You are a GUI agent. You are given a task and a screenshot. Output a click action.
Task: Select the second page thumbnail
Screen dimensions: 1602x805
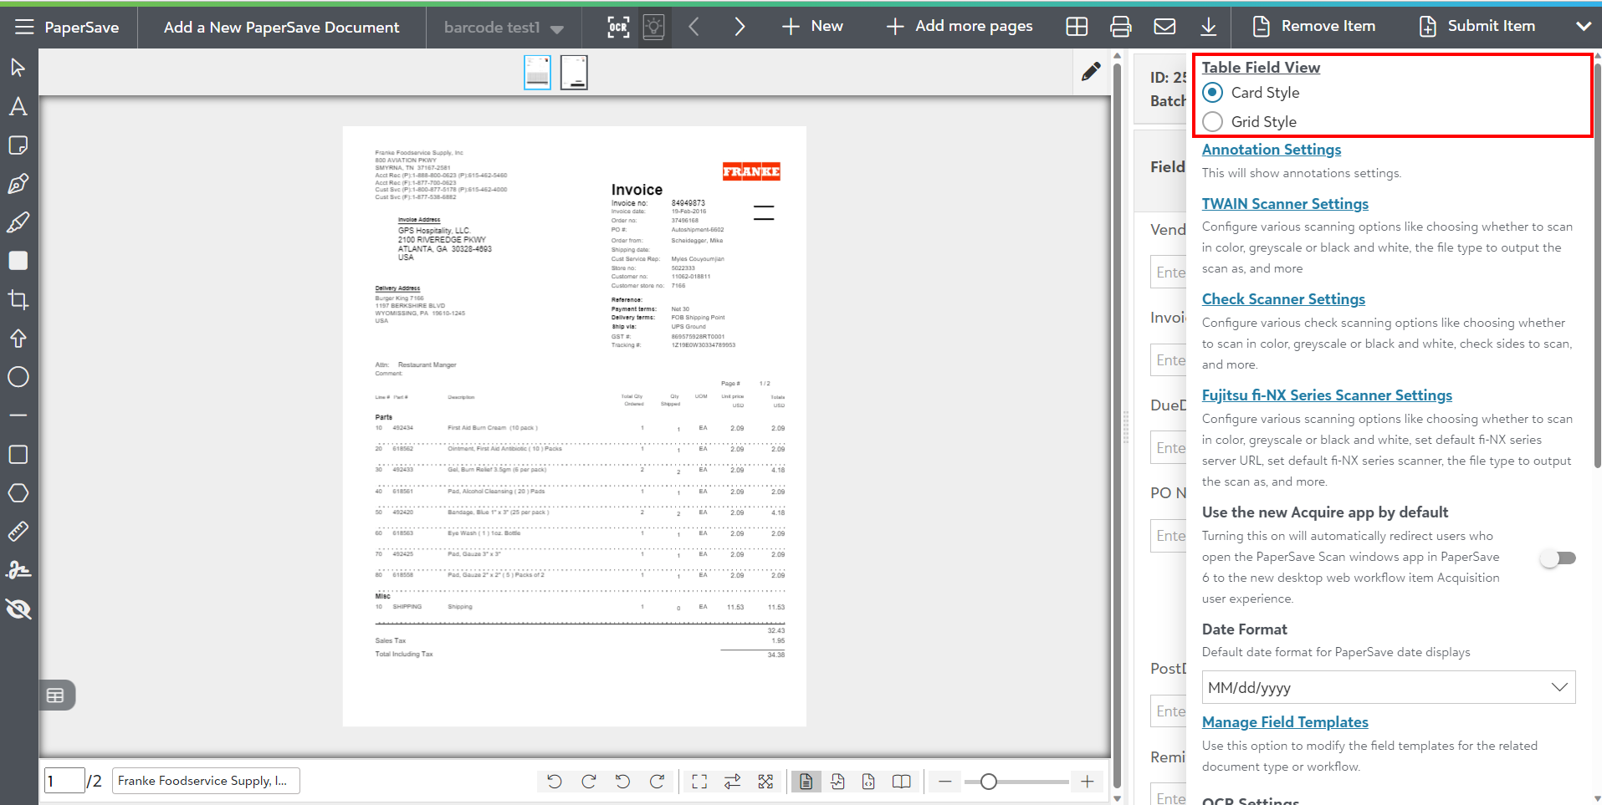click(574, 73)
